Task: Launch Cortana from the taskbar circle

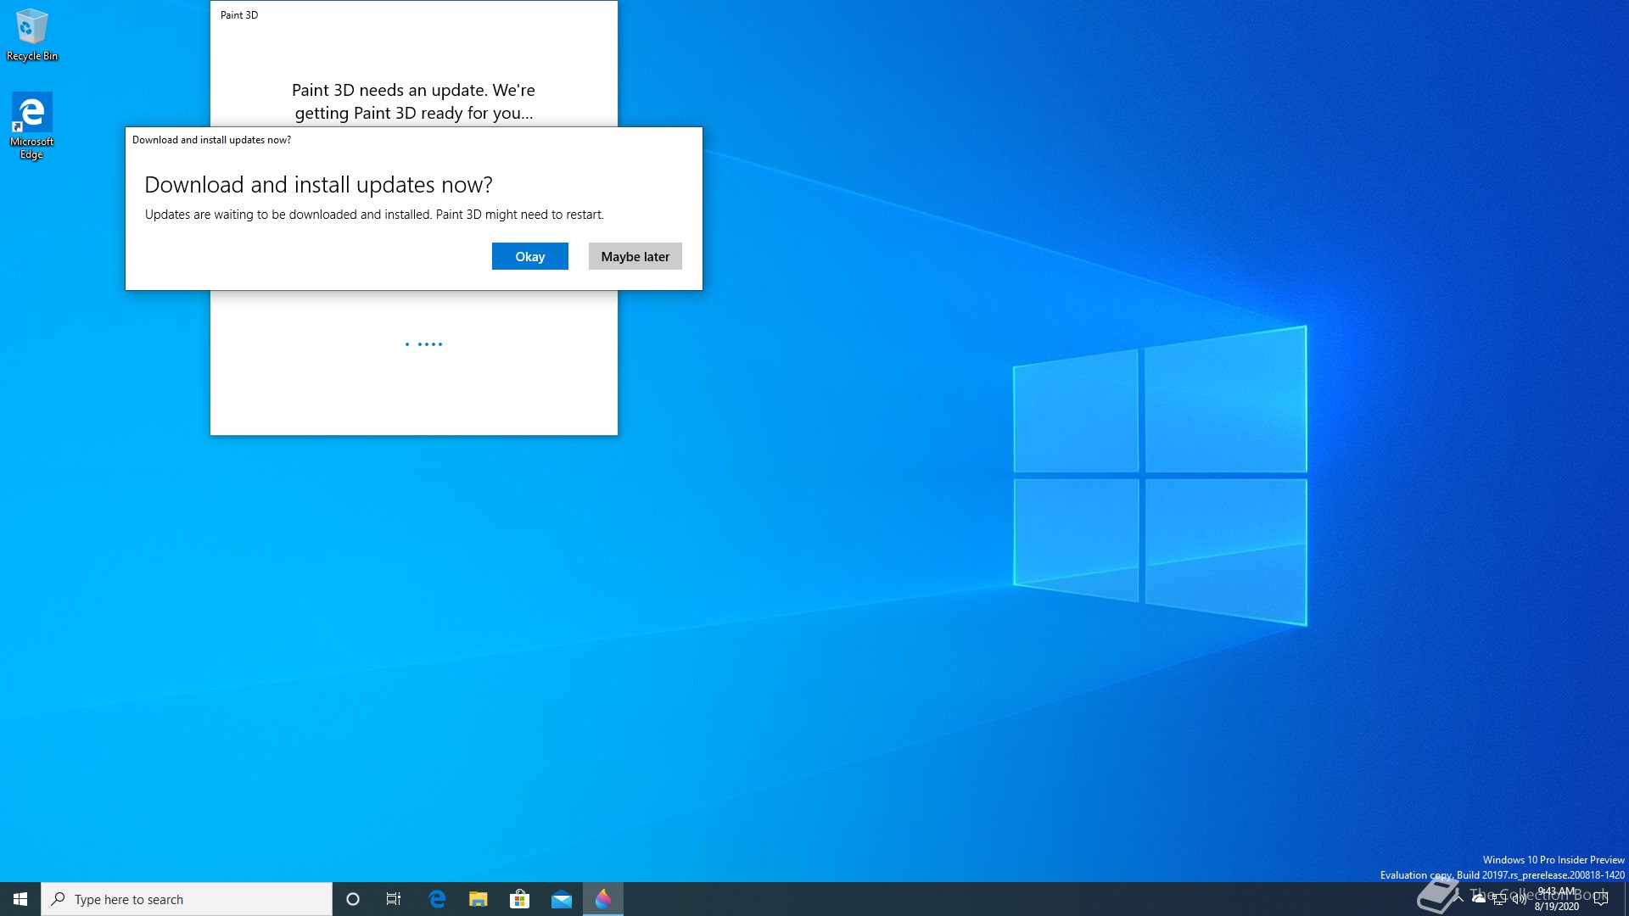Action: point(353,899)
